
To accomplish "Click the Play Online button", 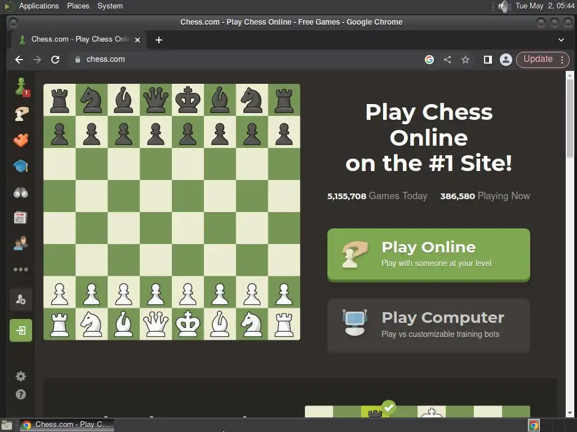I will click(x=429, y=255).
